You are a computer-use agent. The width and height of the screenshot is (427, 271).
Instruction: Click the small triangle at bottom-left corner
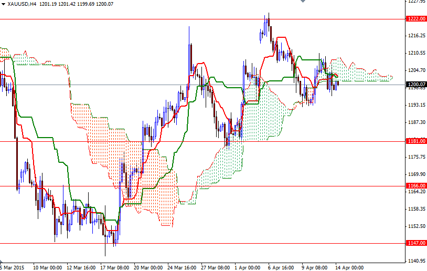pos(2,262)
